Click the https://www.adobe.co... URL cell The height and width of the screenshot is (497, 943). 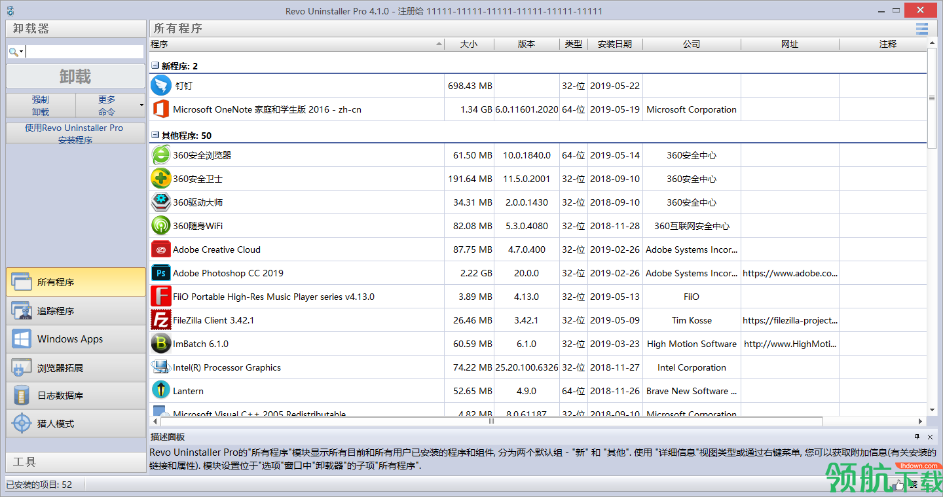pos(790,273)
